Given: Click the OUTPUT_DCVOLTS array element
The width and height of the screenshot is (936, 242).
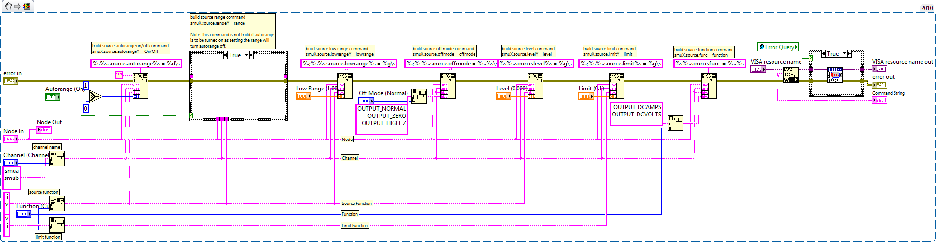Looking at the screenshot, I should pyautogui.click(x=637, y=115).
